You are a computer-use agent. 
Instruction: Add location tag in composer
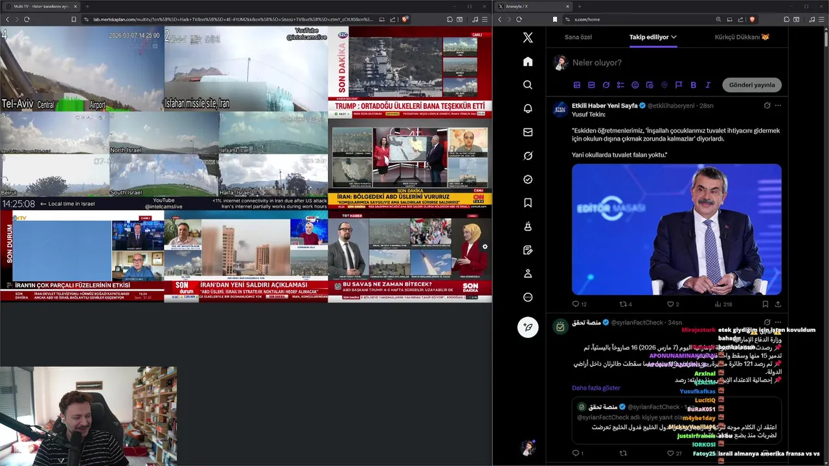pos(664,85)
